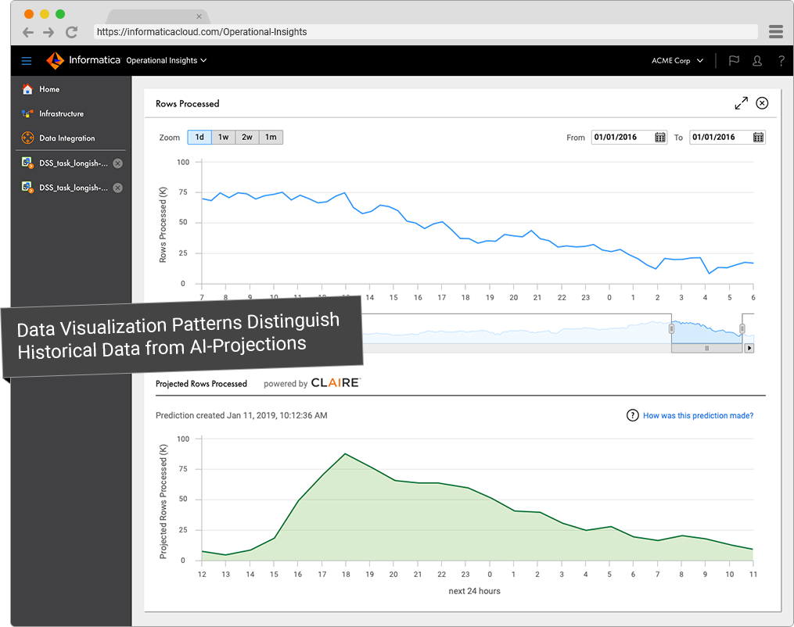The image size is (794, 627).
Task: Open the Operational Insights product dropdown
Action: tap(166, 60)
